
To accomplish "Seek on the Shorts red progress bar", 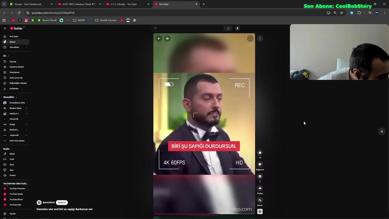I will coord(204,214).
